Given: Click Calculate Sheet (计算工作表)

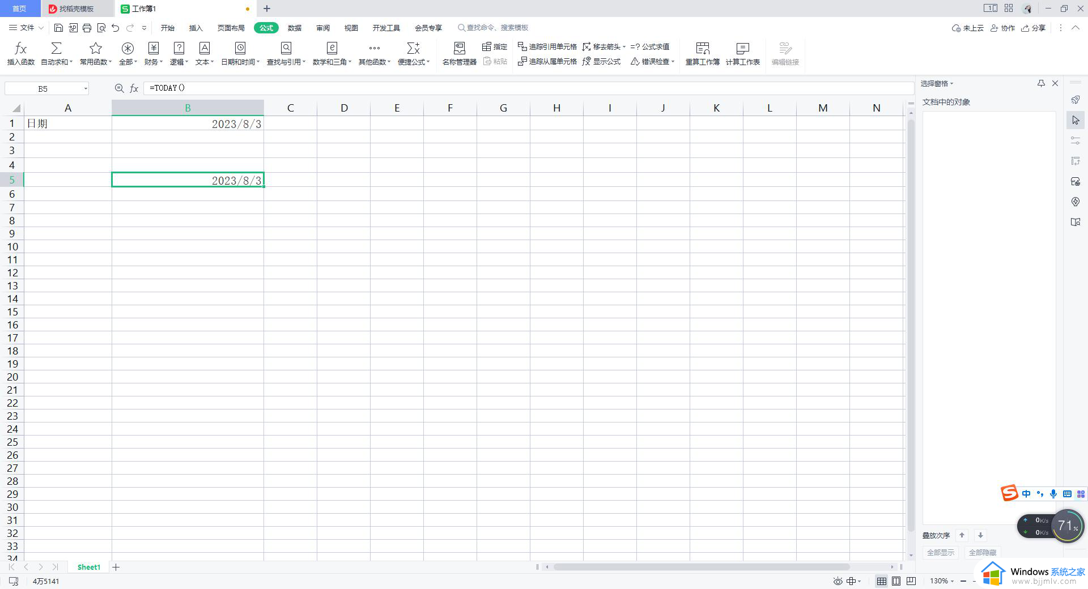Looking at the screenshot, I should [742, 54].
